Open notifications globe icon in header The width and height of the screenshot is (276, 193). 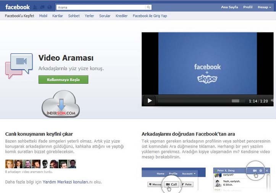(x=50, y=7)
